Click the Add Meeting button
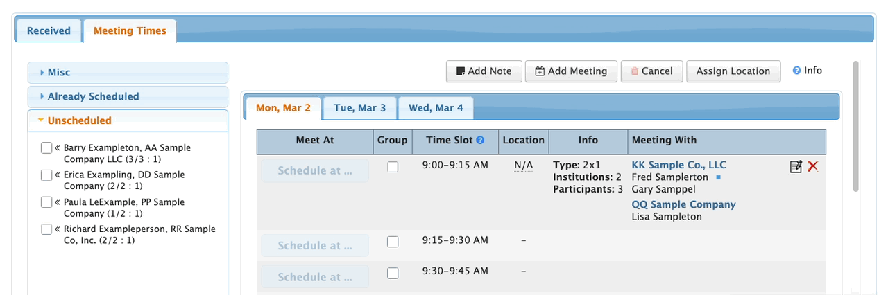The image size is (888, 295). [x=571, y=71]
